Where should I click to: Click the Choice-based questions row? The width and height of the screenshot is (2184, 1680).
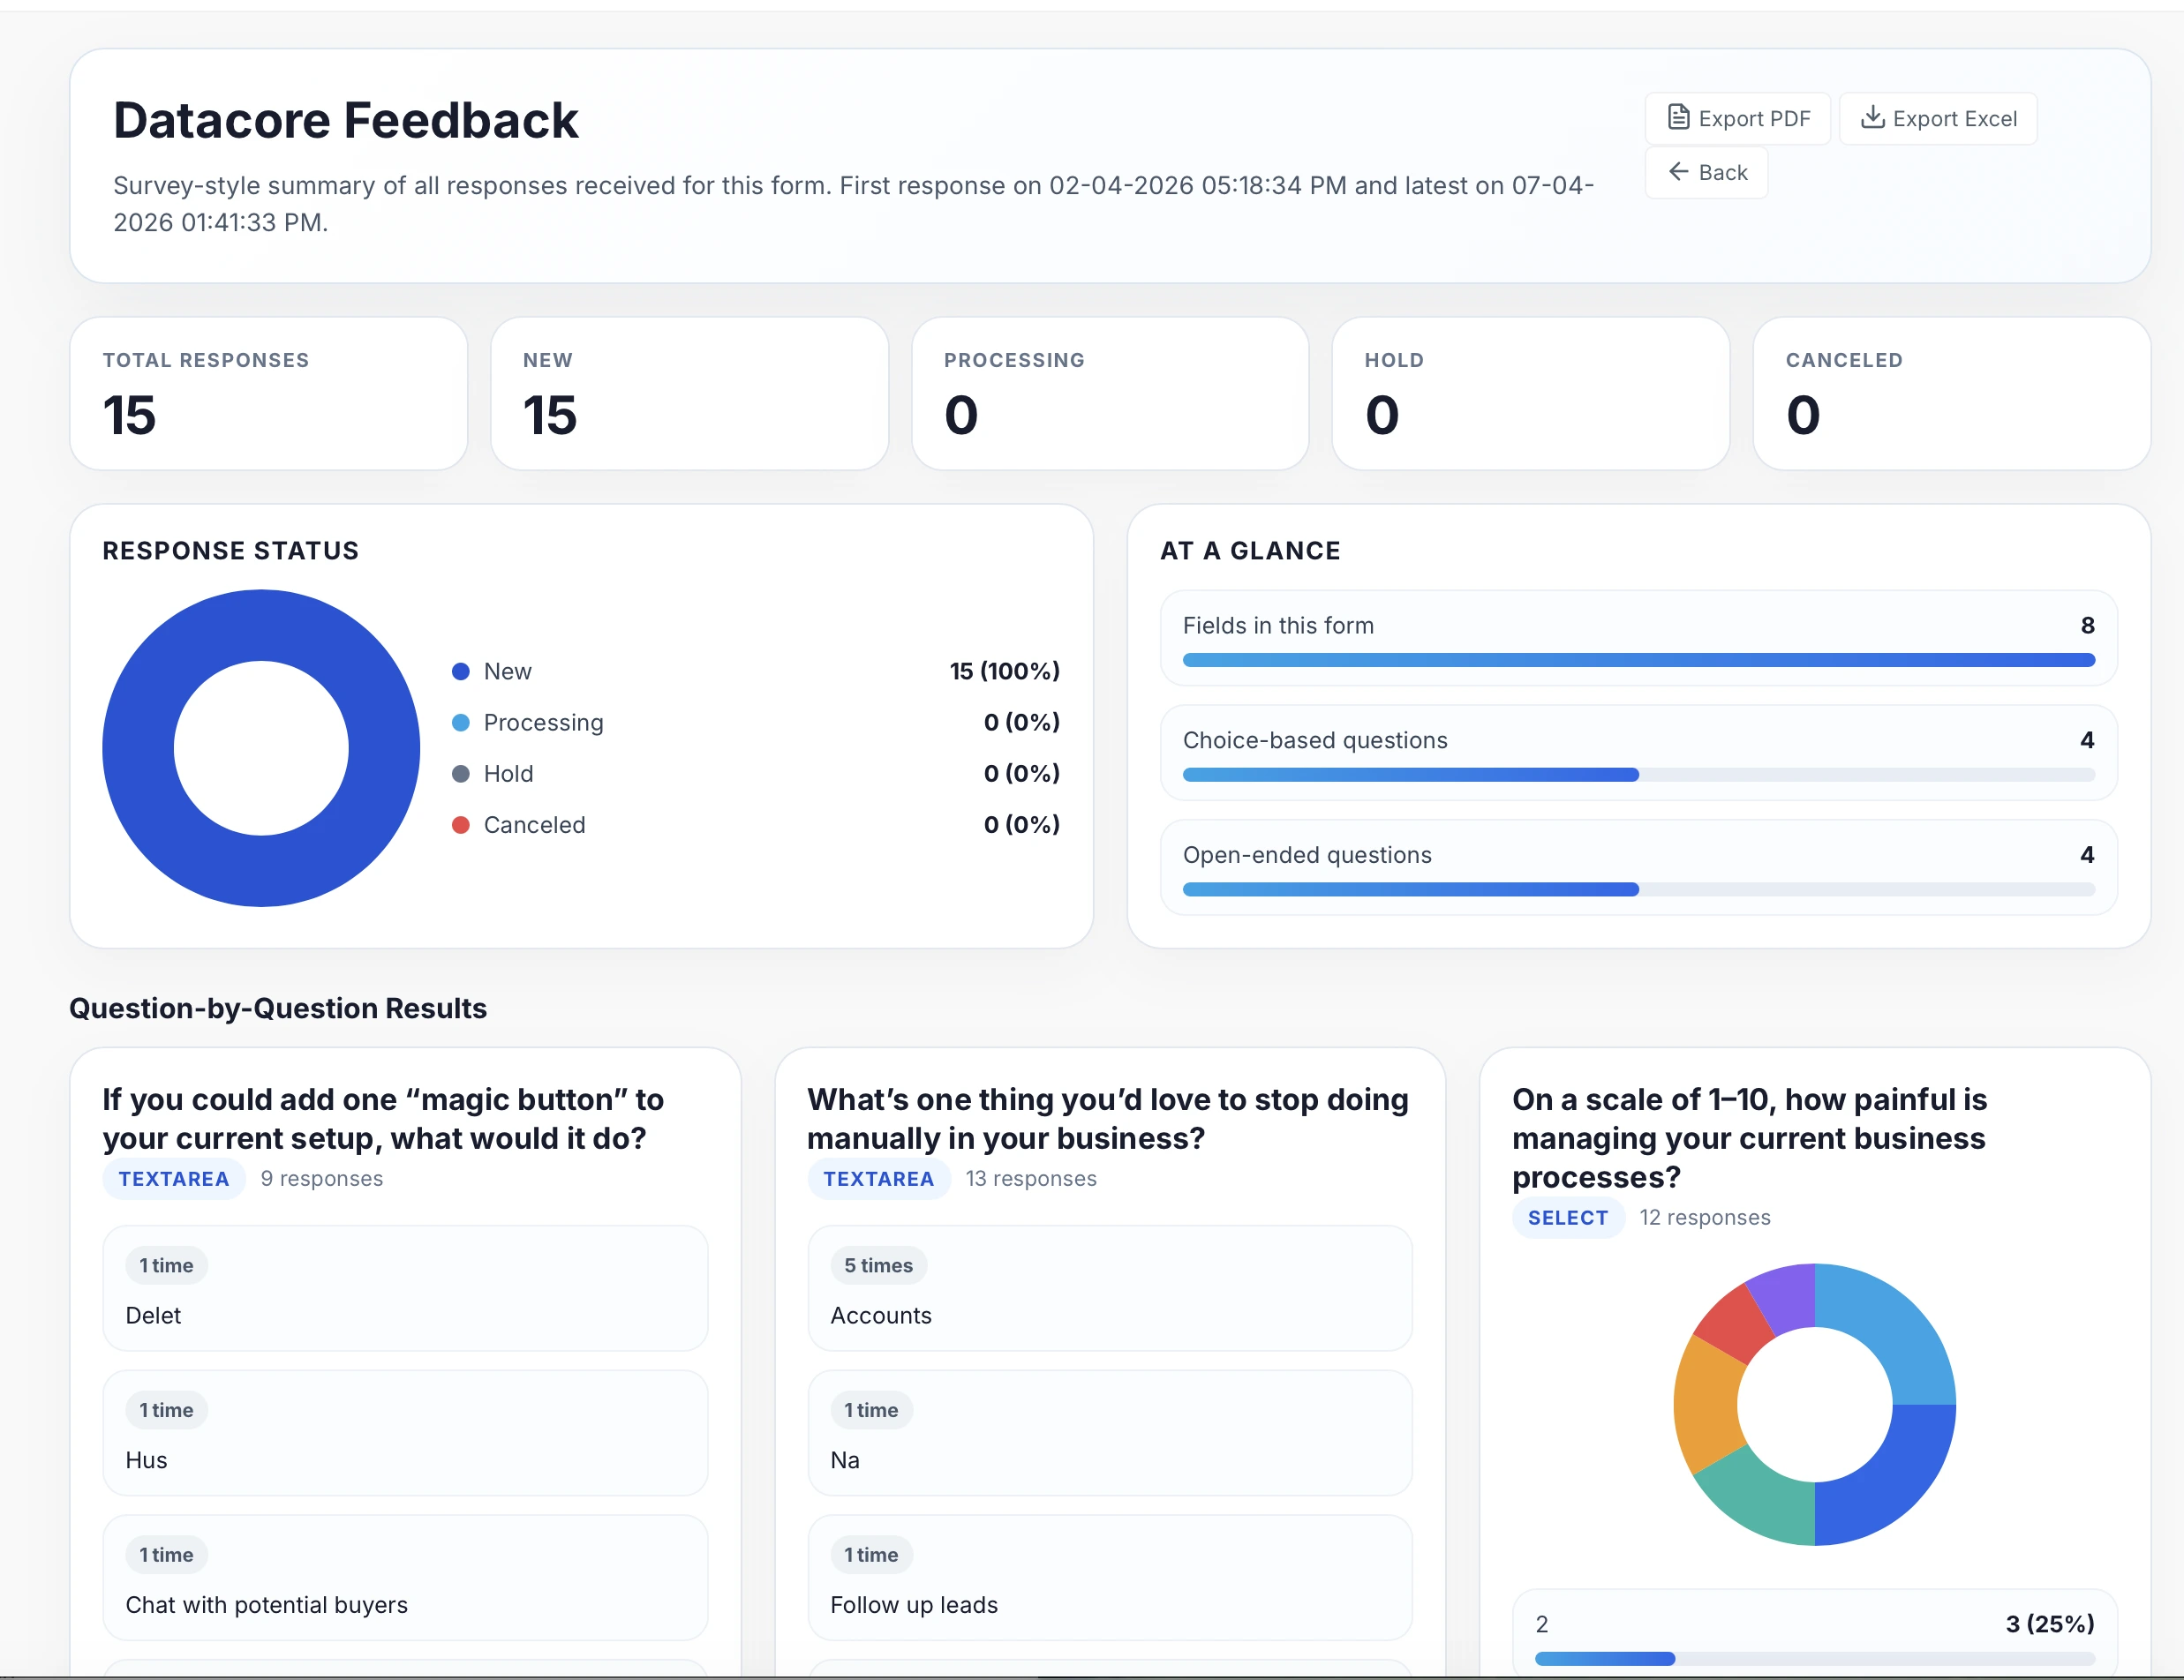(x=1638, y=753)
